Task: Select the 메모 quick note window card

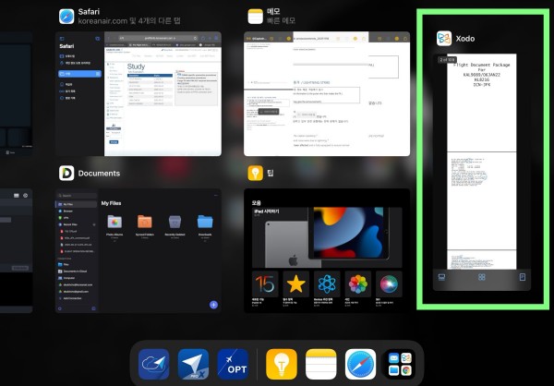Action: [x=327, y=93]
